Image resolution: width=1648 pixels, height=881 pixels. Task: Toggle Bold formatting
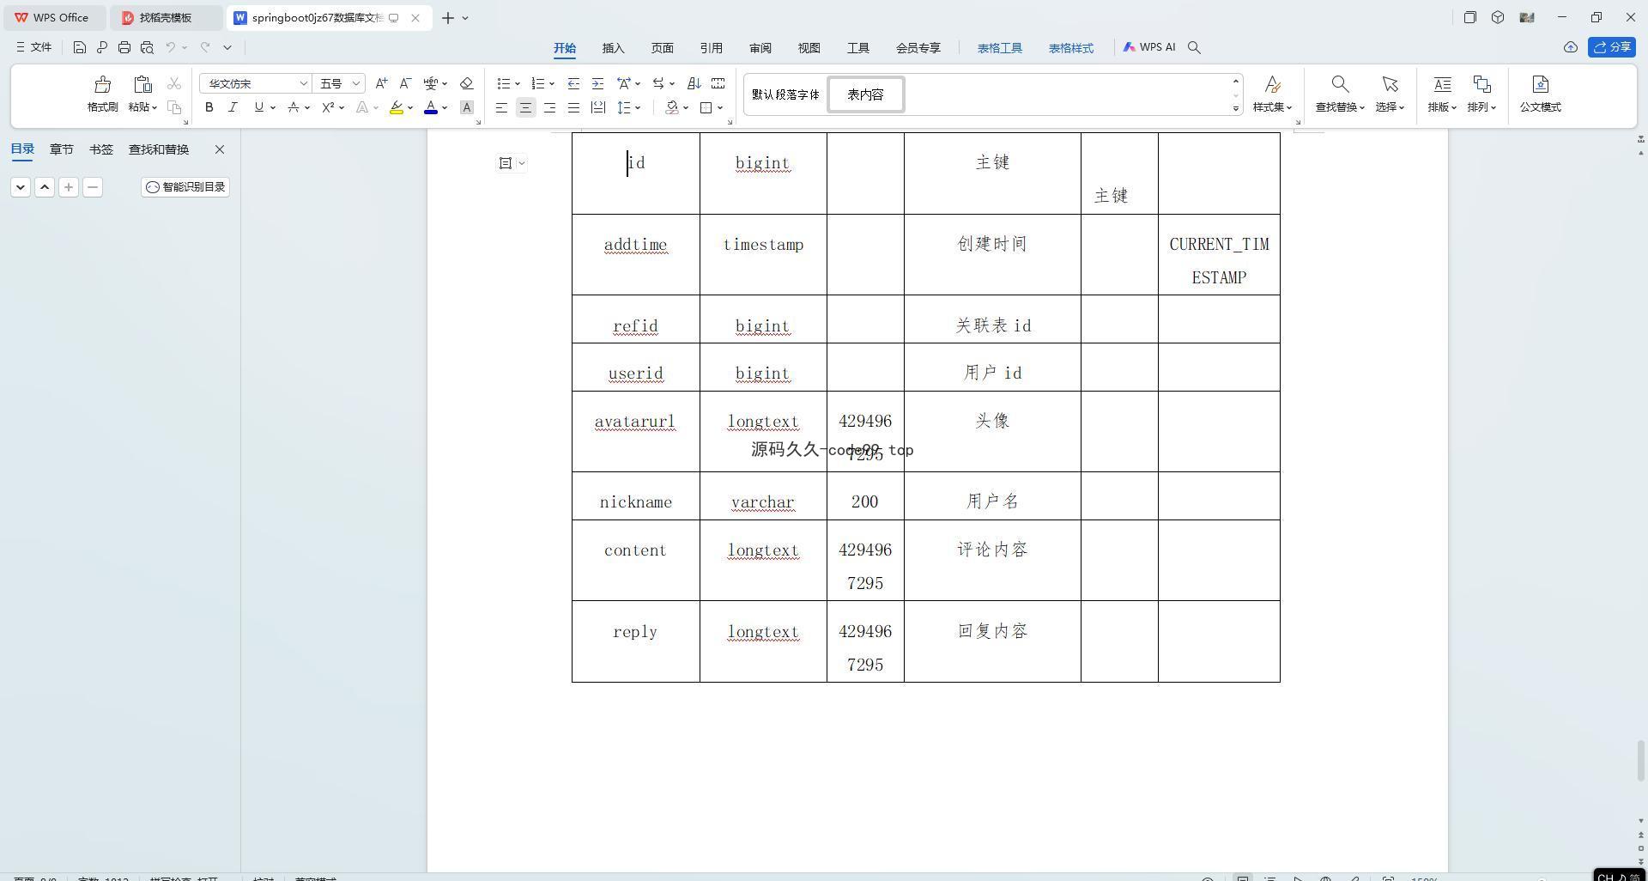pyautogui.click(x=209, y=107)
